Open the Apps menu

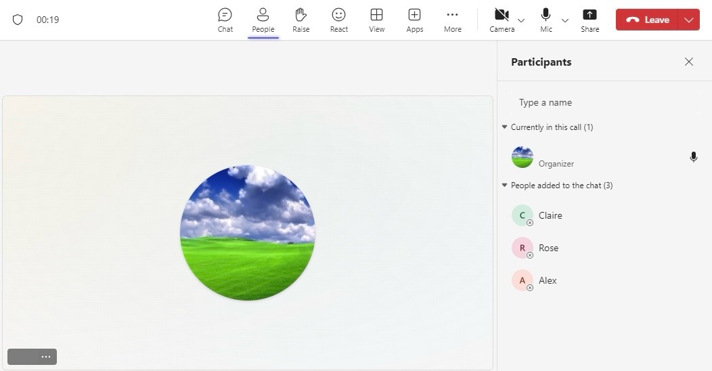415,20
